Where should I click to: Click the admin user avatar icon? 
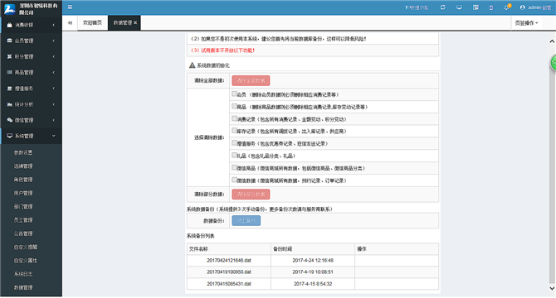522,7
